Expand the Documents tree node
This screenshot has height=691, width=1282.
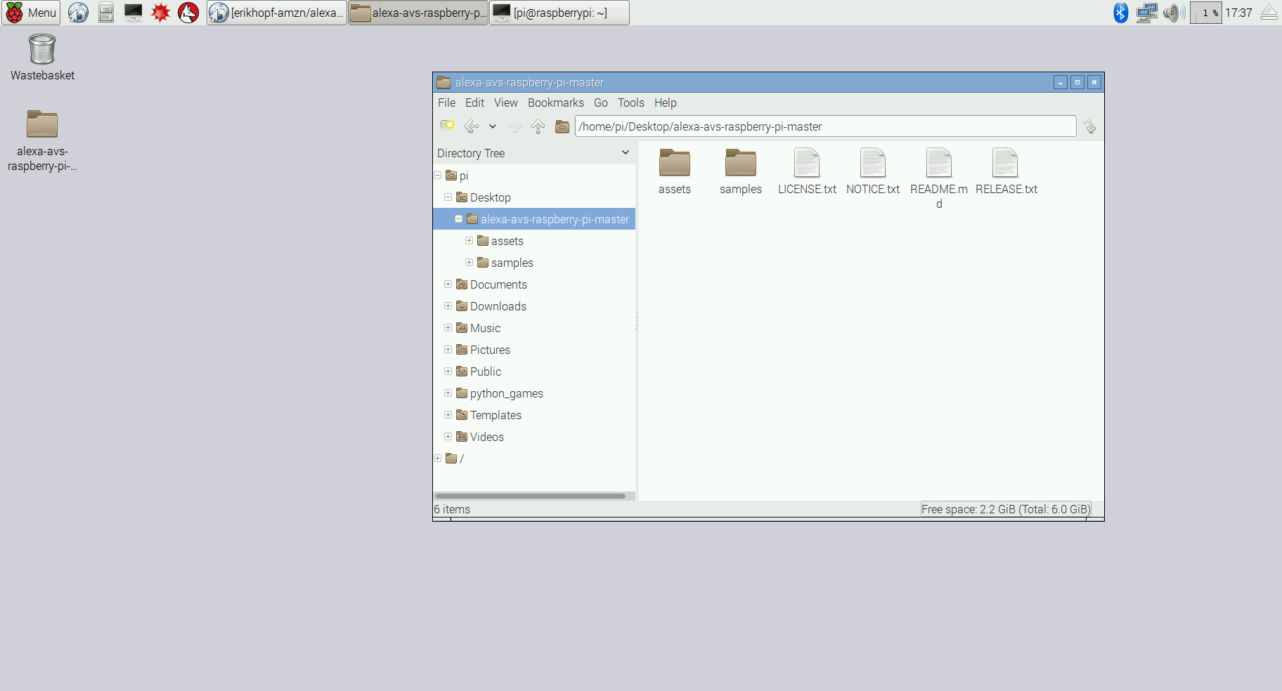[x=448, y=284]
